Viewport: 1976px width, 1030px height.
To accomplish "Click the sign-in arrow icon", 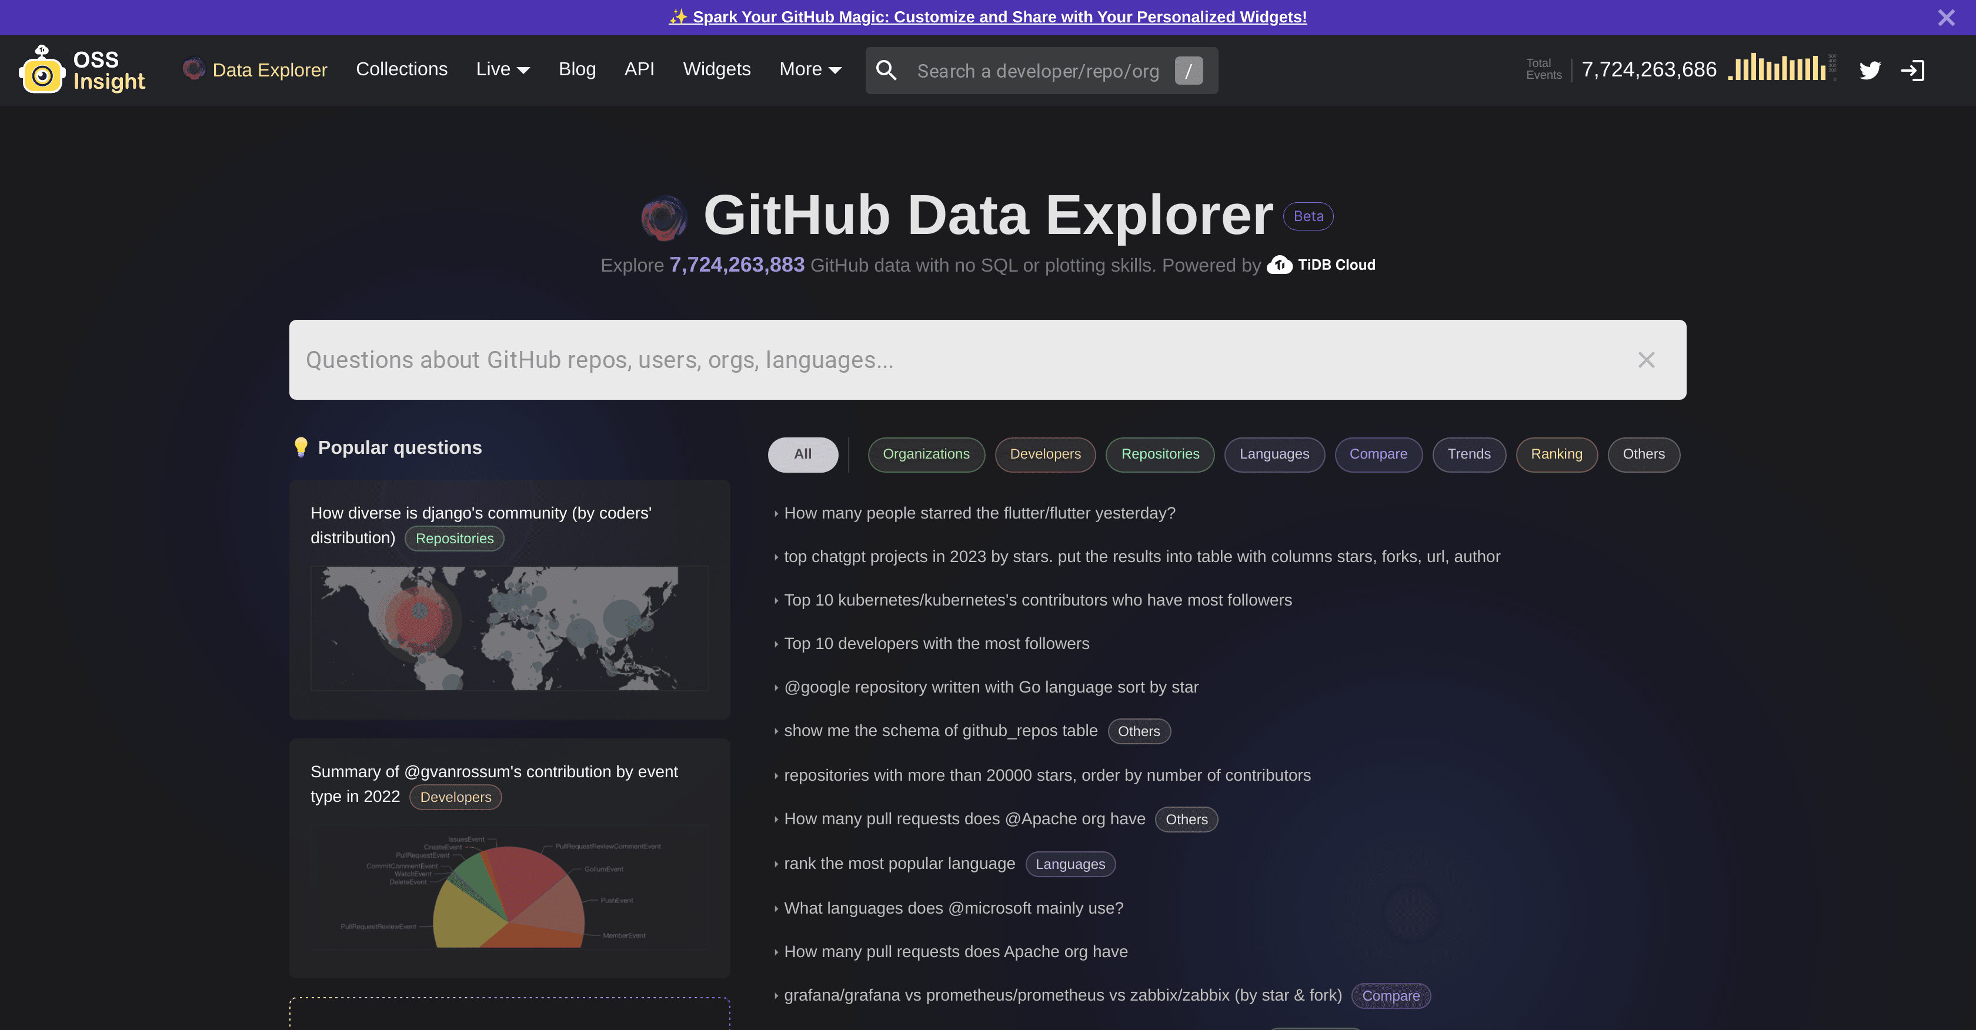I will [x=1913, y=70].
